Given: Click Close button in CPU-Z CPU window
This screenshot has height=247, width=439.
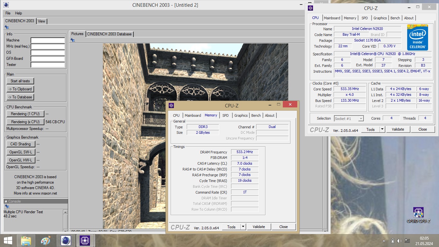Looking at the screenshot, I should tap(423, 129).
